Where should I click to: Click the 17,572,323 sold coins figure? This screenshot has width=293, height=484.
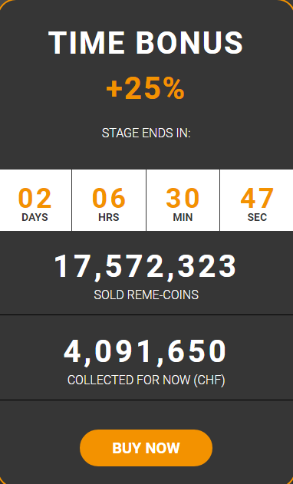coord(146,267)
